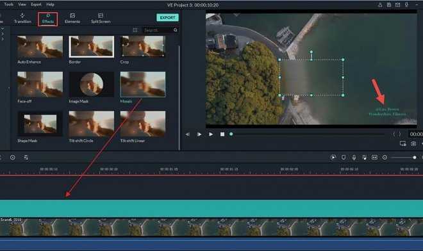Stop the preview playback
Image resolution: width=423 pixels, height=251 pixels.
coord(222,134)
